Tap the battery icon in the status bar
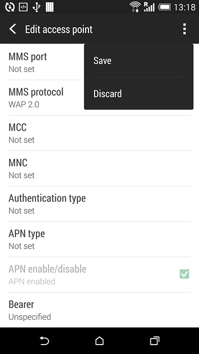 click(165, 7)
